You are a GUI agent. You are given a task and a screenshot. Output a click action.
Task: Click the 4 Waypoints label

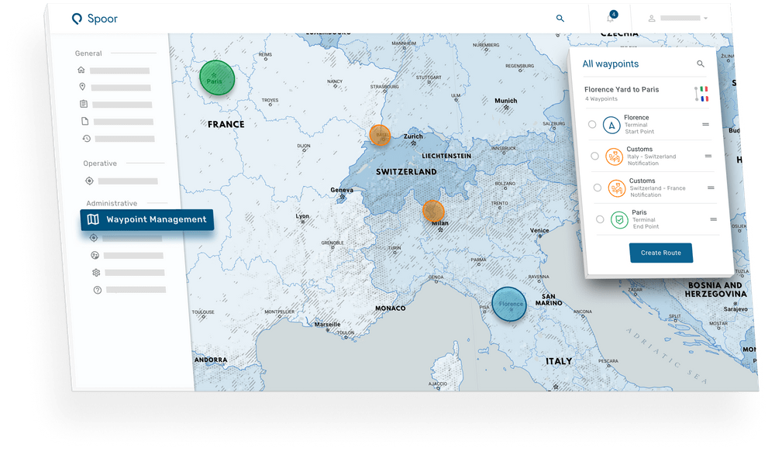(x=601, y=98)
